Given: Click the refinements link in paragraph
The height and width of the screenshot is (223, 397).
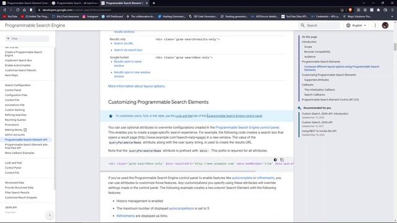Looking at the screenshot, I should click(x=265, y=178).
